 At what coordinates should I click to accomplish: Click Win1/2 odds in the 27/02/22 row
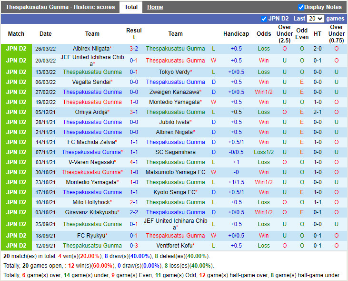pyautogui.click(x=264, y=92)
